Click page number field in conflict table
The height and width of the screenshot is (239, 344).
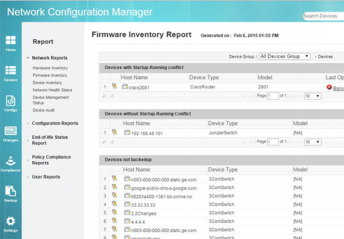273,96
